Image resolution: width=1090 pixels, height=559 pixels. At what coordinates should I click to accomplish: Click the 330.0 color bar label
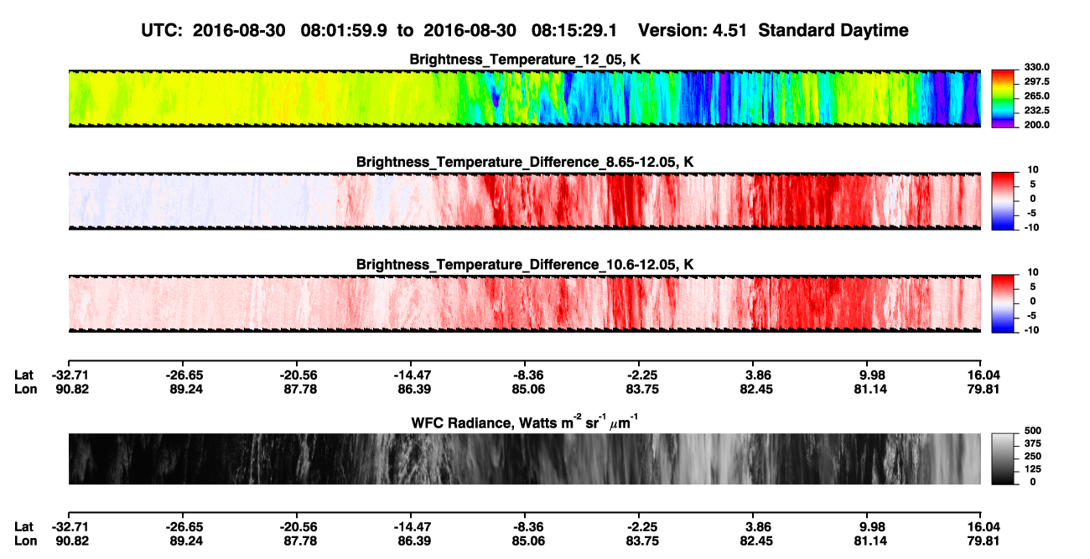[x=1037, y=67]
